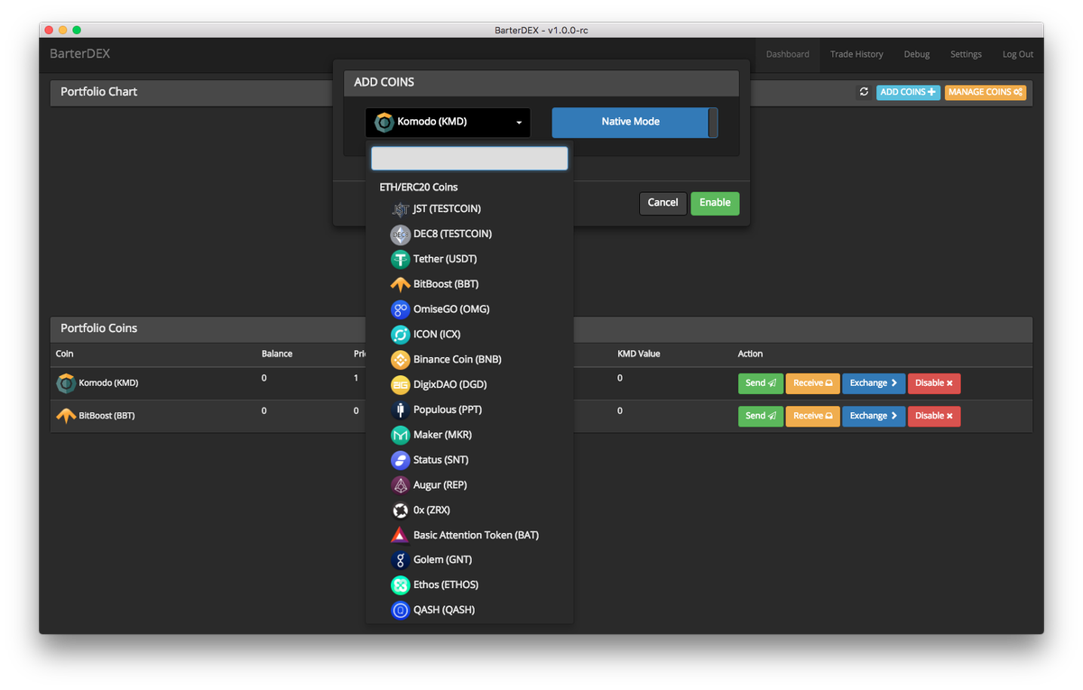
Task: Click the MANAGE COINS button
Action: coord(986,92)
